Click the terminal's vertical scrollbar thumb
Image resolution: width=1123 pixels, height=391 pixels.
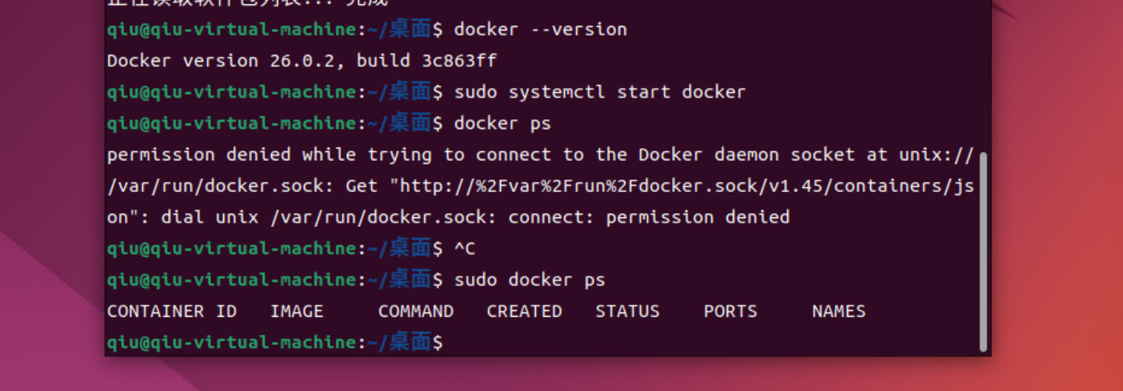click(983, 251)
